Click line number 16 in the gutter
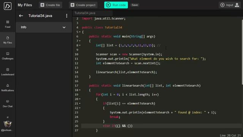Viewport: 243px width, 137px height. pyautogui.click(x=76, y=81)
